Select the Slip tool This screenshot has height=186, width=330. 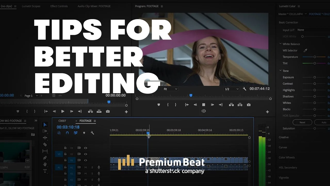[45, 151]
